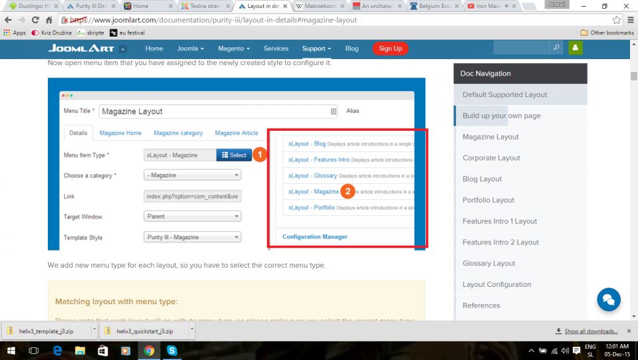Close the downloads bar
Screen dimensions: 638x360
coord(629,331)
